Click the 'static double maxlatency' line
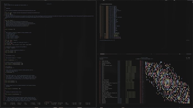Image resolution: width=193 pixels, height=108 pixels. coord(11,82)
